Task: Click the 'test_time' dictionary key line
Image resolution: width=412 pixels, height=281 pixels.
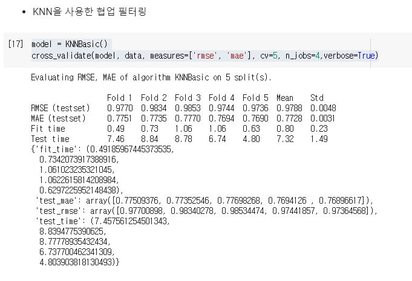Action: [x=103, y=221]
